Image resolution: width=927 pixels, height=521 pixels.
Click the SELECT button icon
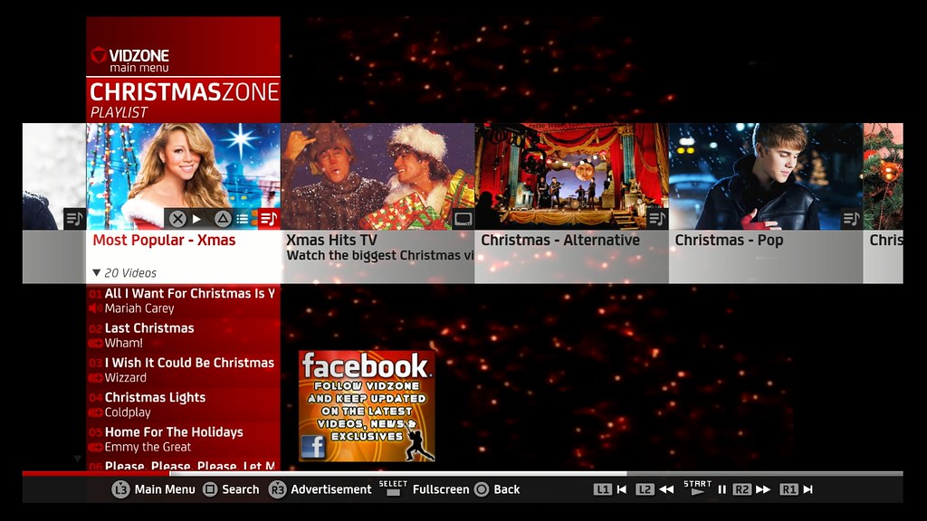[x=393, y=488]
